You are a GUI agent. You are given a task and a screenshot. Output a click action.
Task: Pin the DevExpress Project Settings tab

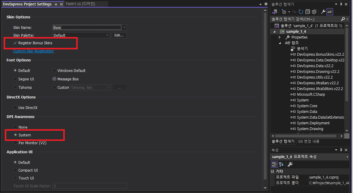coord(56,4)
